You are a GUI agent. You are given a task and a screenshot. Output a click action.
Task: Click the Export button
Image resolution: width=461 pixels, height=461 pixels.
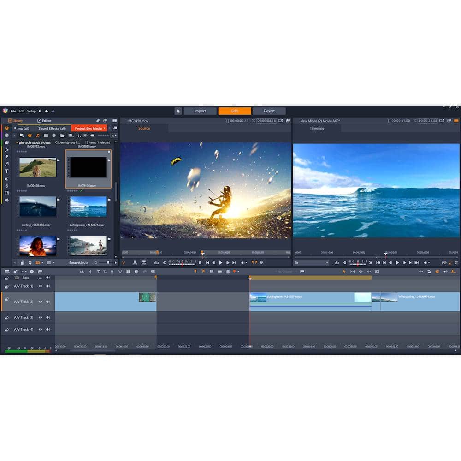[x=269, y=111]
